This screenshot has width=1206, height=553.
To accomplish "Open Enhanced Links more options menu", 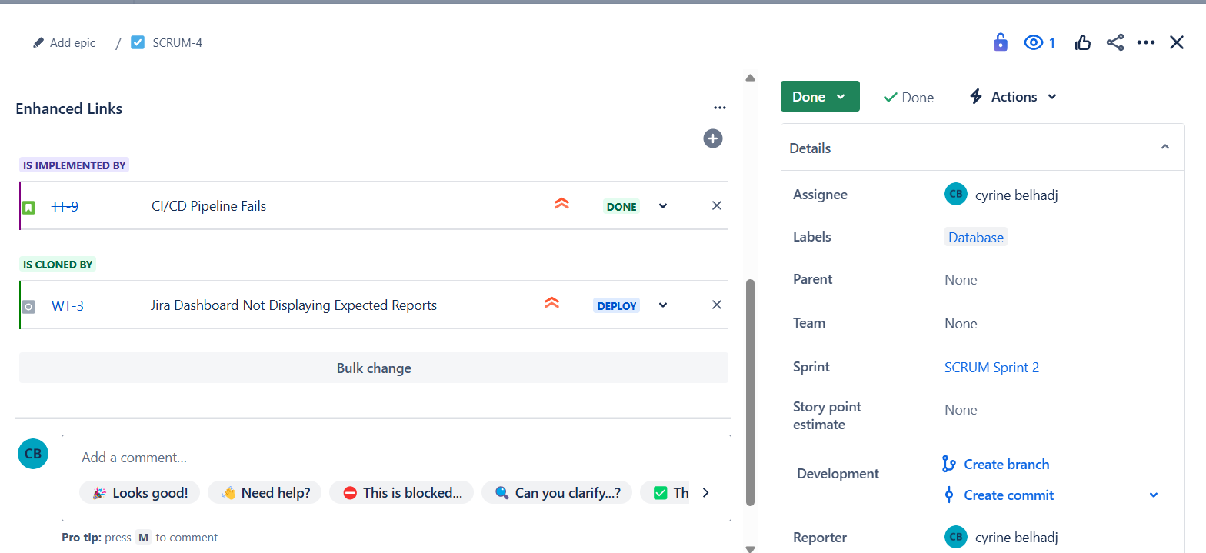I will coord(719,108).
